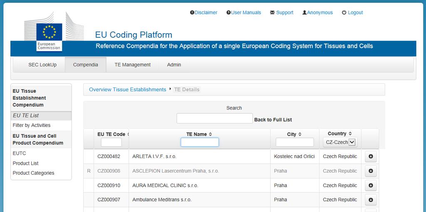
Task: Expand details arrow for ARLETA I.V.F. row
Action: pos(371,156)
